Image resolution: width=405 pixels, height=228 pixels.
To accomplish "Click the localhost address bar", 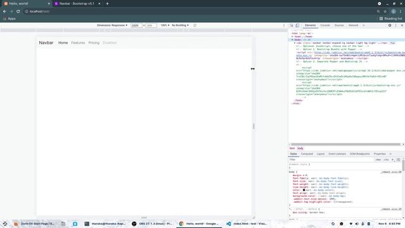I will pyautogui.click(x=199, y=11).
